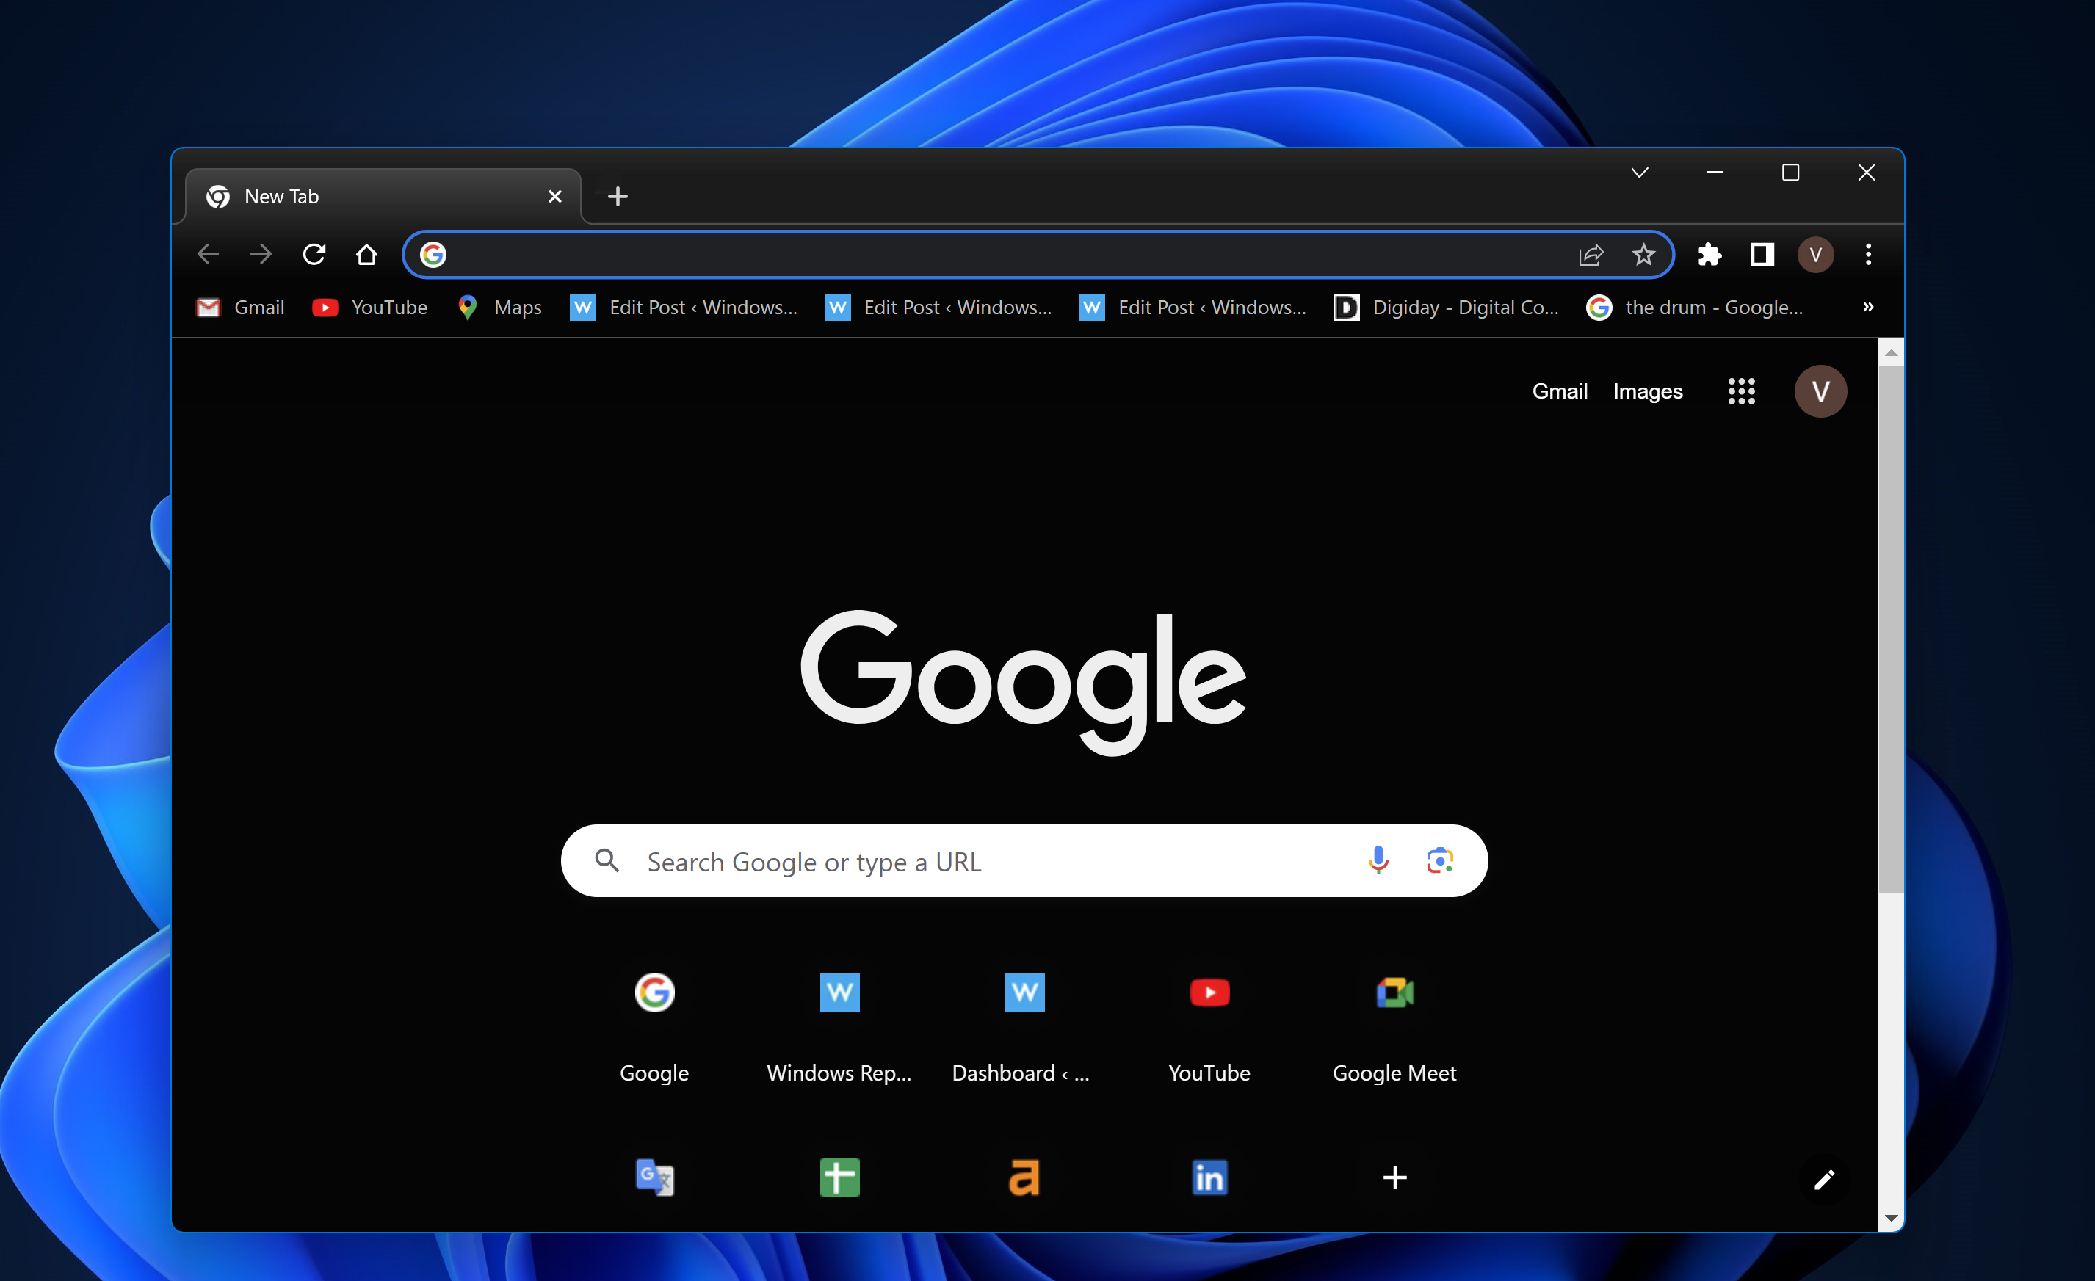The width and height of the screenshot is (2095, 1281).
Task: Open the Windows Rep... shortcut
Action: click(x=839, y=1026)
